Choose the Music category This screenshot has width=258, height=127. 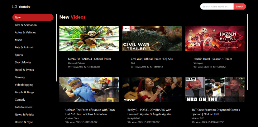click(18, 40)
